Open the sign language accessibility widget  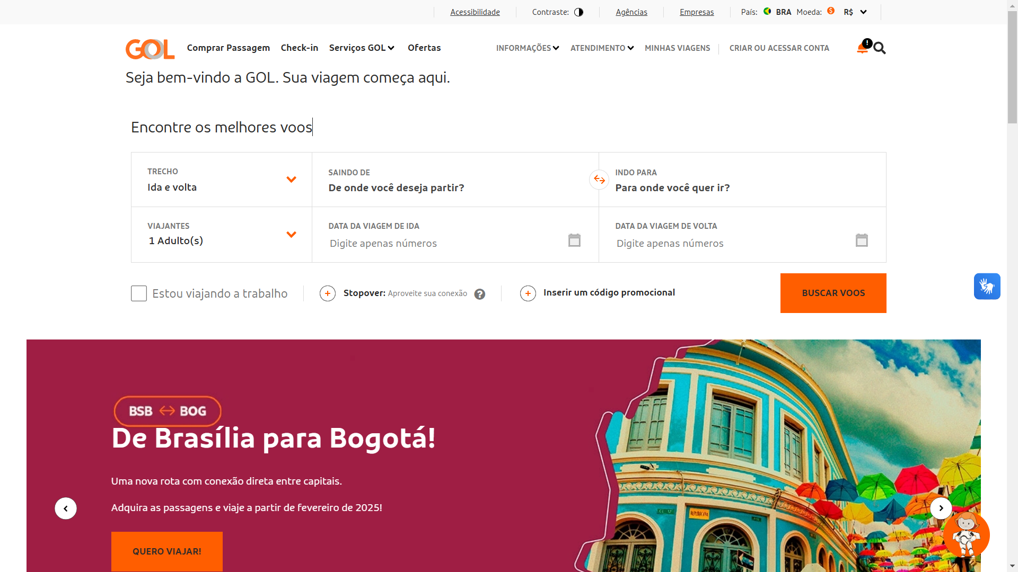coord(987,287)
